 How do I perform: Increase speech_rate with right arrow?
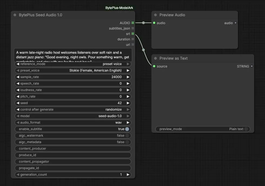point(128,84)
